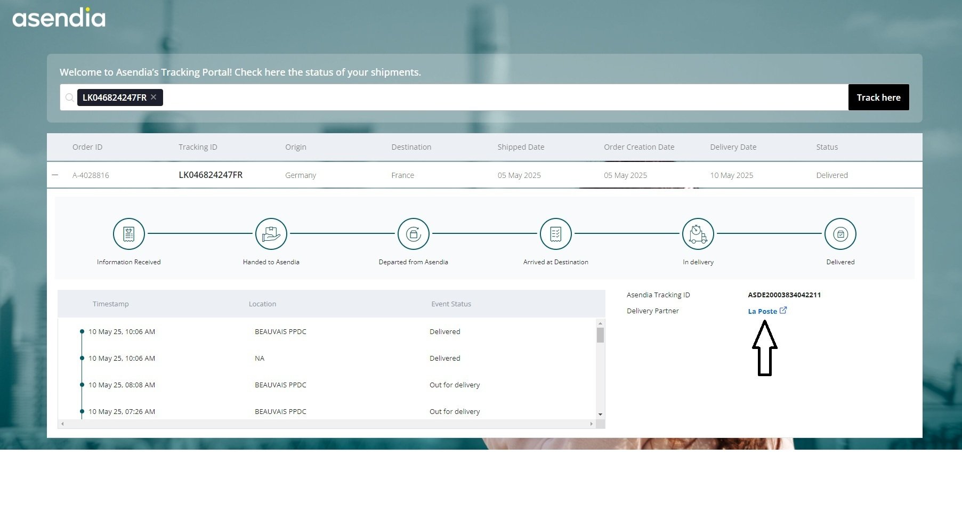Open the external link icon beside La Poste
The image size is (962, 520).
(x=783, y=311)
